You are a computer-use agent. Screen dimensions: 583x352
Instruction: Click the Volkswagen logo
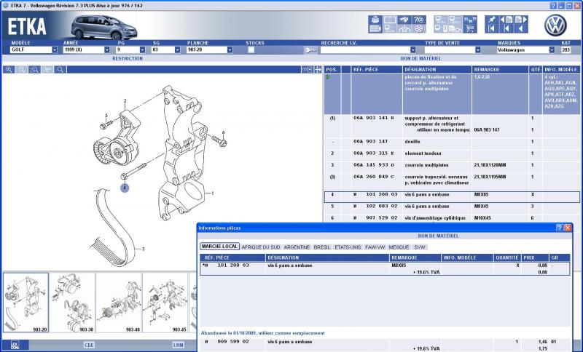[x=555, y=25]
